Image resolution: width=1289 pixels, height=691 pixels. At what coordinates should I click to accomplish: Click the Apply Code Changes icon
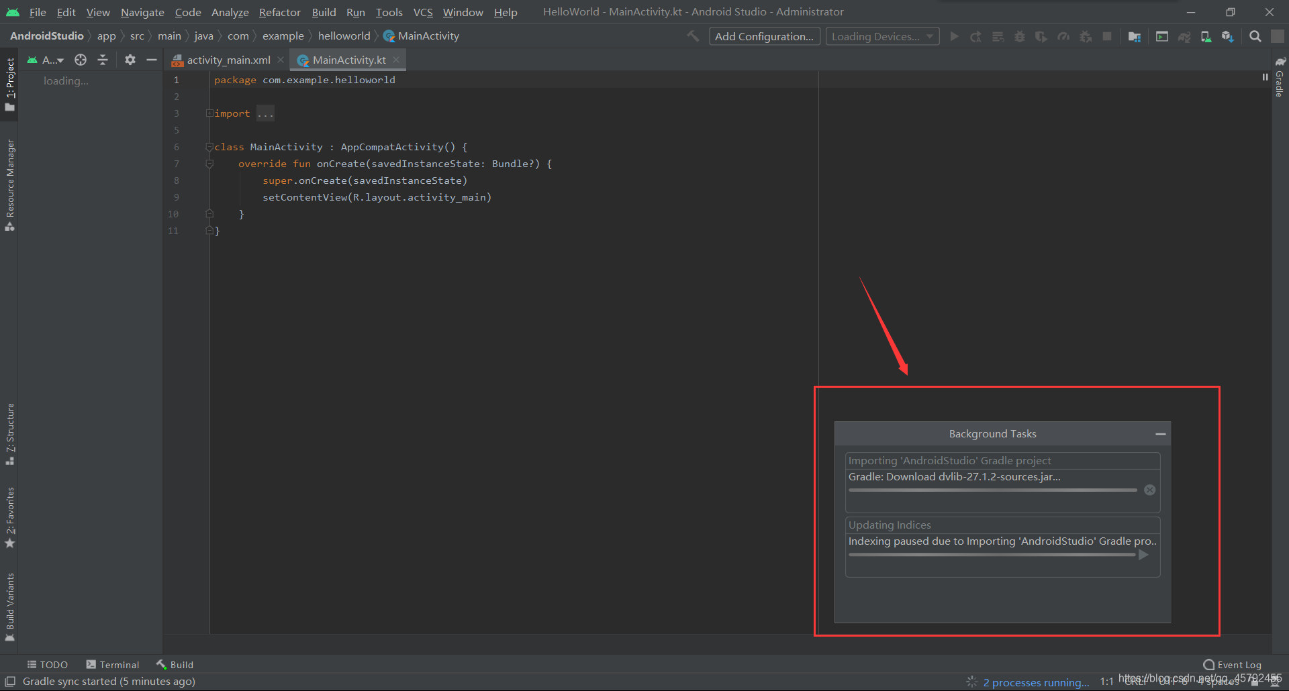pos(998,36)
